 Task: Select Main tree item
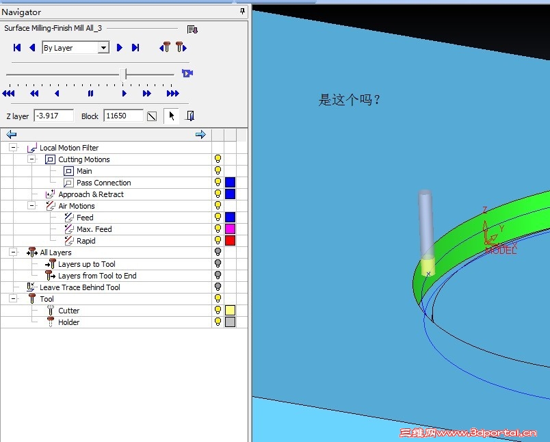click(x=84, y=171)
